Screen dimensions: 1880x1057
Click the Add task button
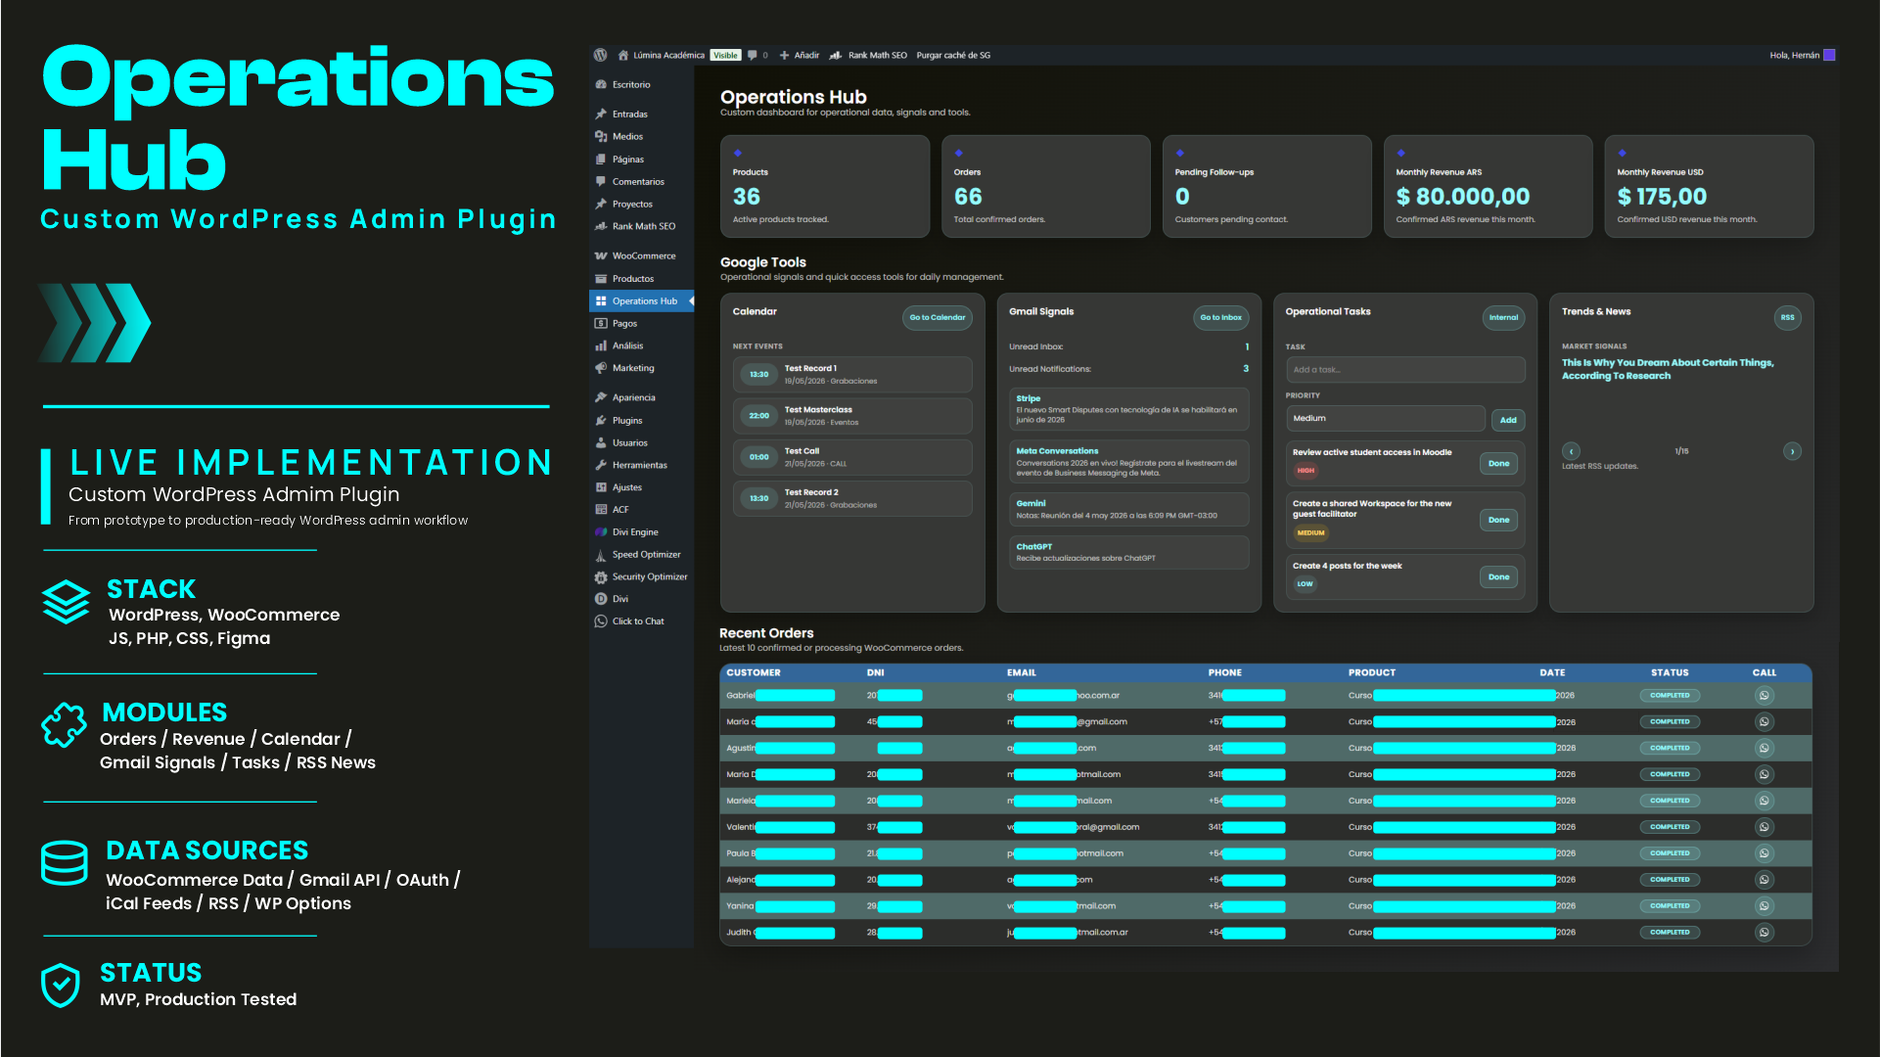[x=1508, y=420]
